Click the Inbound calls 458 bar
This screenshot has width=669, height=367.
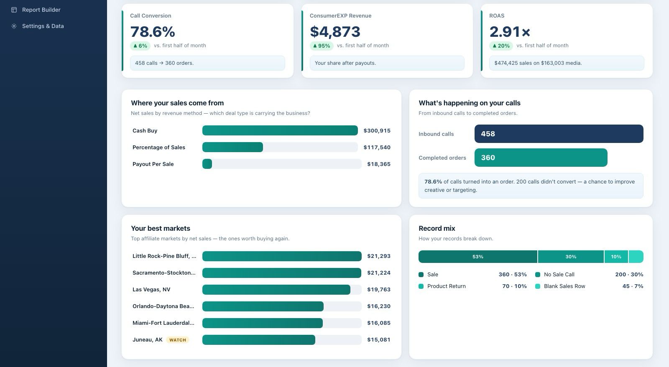(x=559, y=134)
